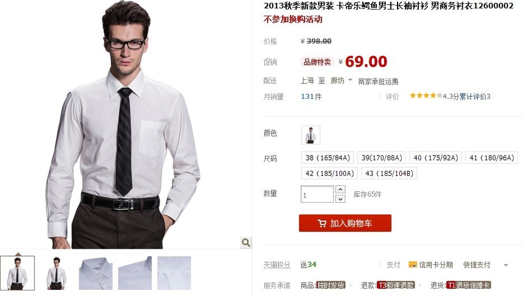Decrease quantity with down arrow
Image resolution: width=523 pixels, height=296 pixels.
[340, 199]
